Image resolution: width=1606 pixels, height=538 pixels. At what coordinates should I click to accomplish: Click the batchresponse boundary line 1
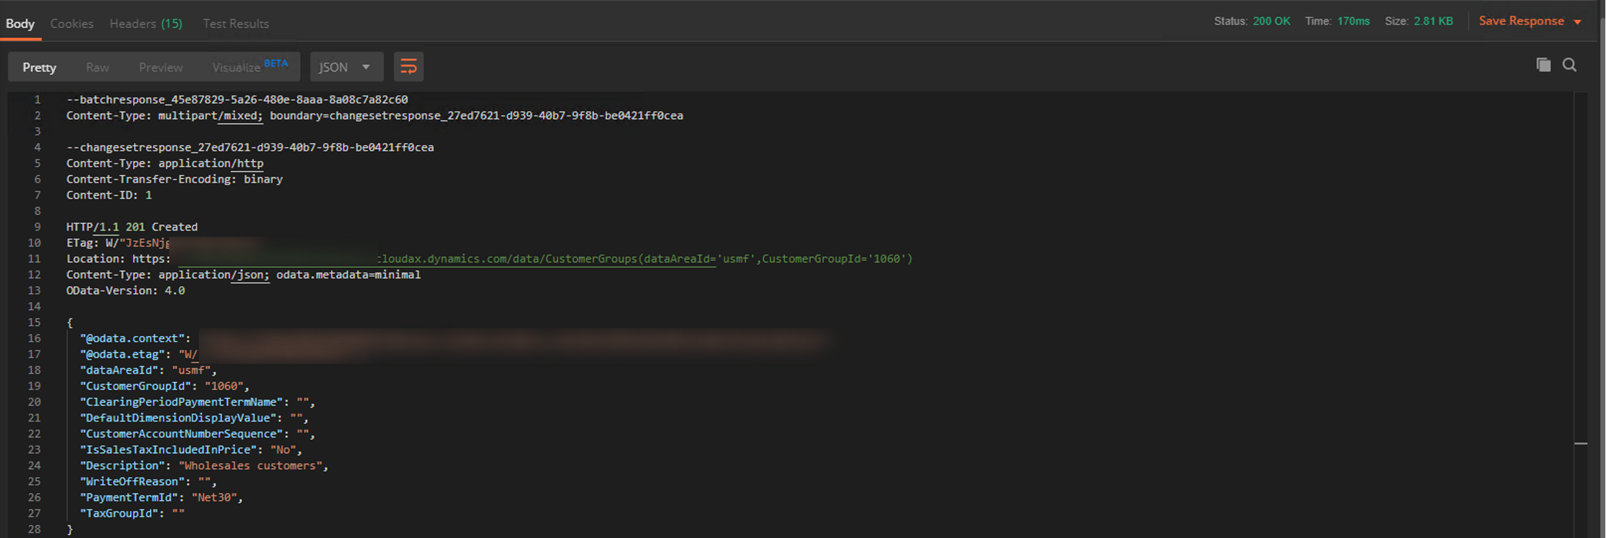[237, 99]
